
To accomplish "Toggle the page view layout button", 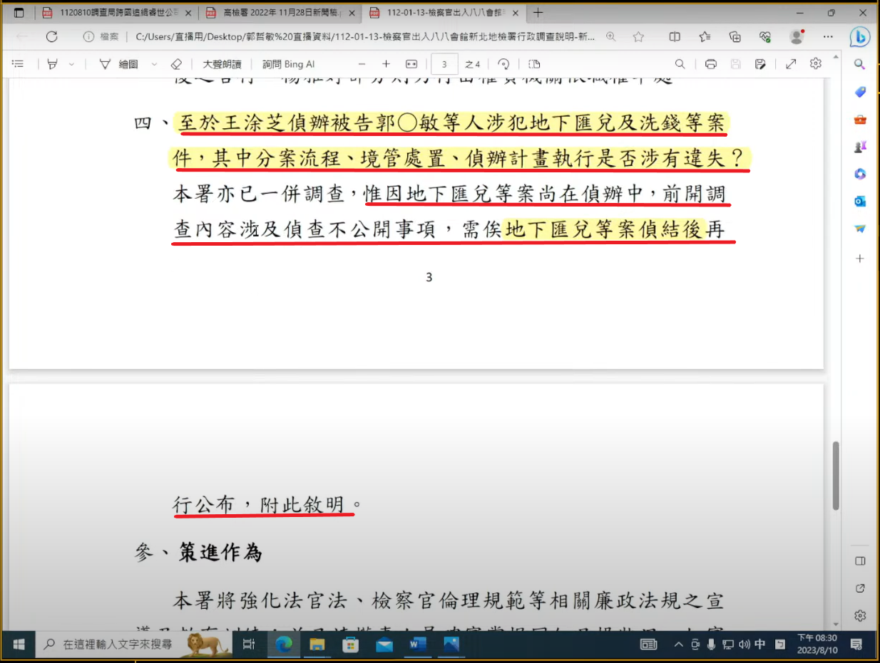I will tap(534, 64).
